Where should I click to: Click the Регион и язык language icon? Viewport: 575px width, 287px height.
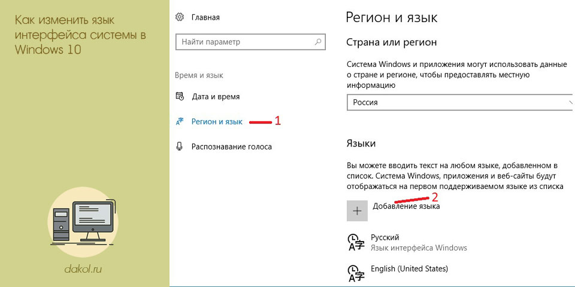click(180, 121)
